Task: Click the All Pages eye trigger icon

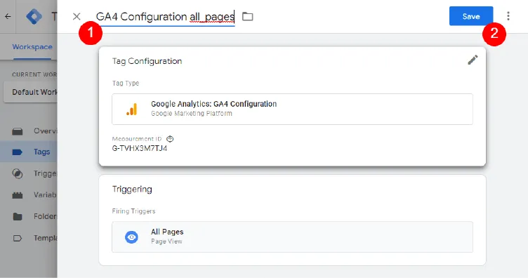Action: pyautogui.click(x=131, y=237)
